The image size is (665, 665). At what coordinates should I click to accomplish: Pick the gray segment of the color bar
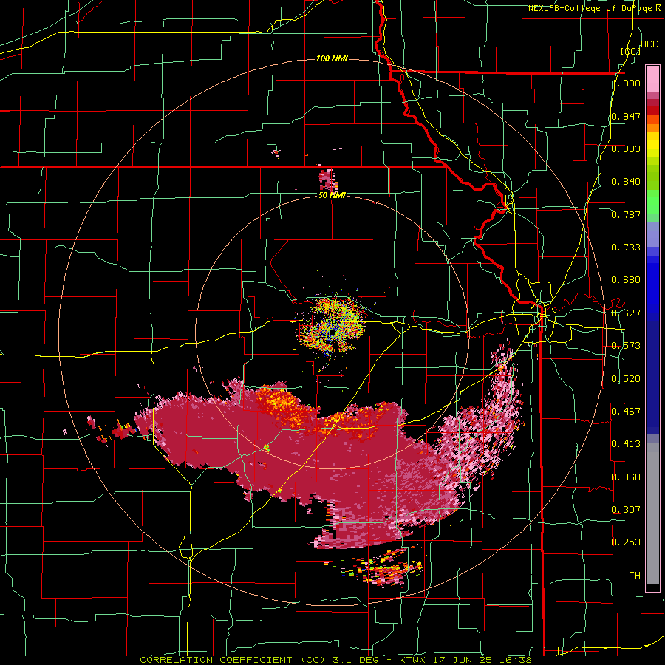(x=652, y=514)
